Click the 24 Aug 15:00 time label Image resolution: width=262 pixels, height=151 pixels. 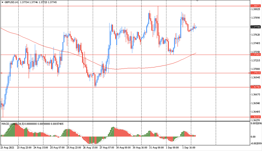41,148
